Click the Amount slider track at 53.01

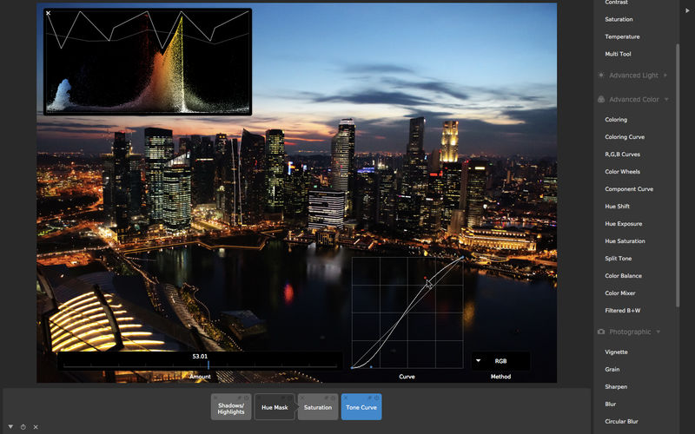(x=208, y=365)
